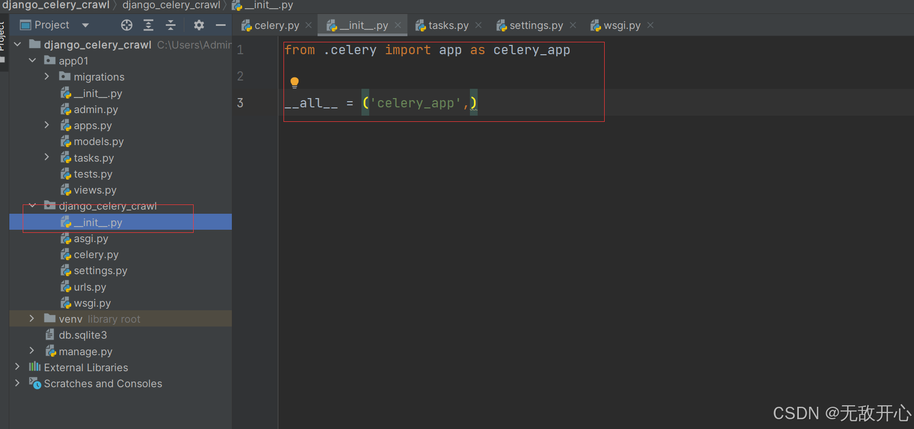Select views.py in project tree
Screen dimensions: 914x429
click(x=95, y=190)
